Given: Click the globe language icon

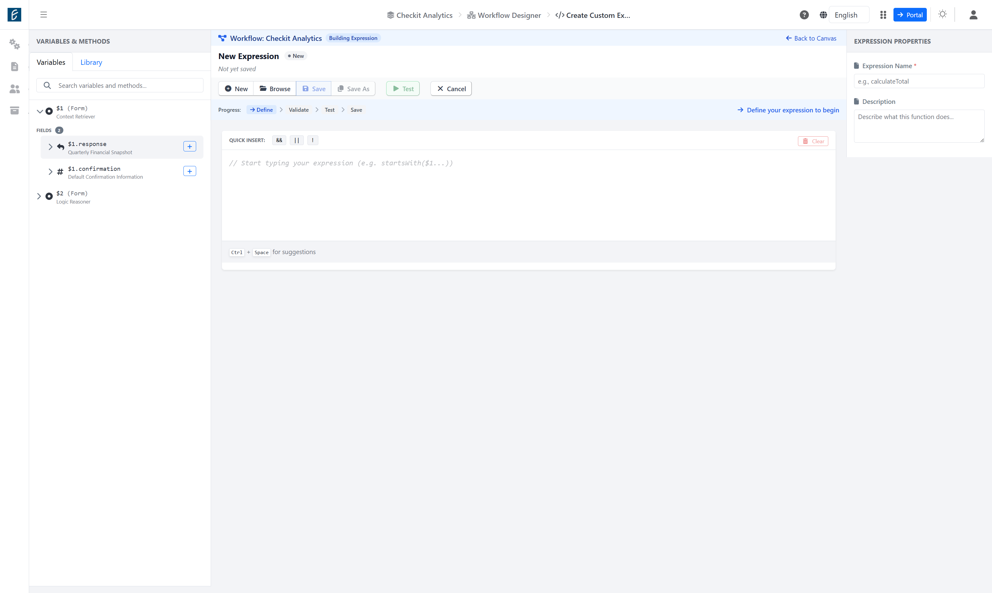Looking at the screenshot, I should [x=823, y=15].
